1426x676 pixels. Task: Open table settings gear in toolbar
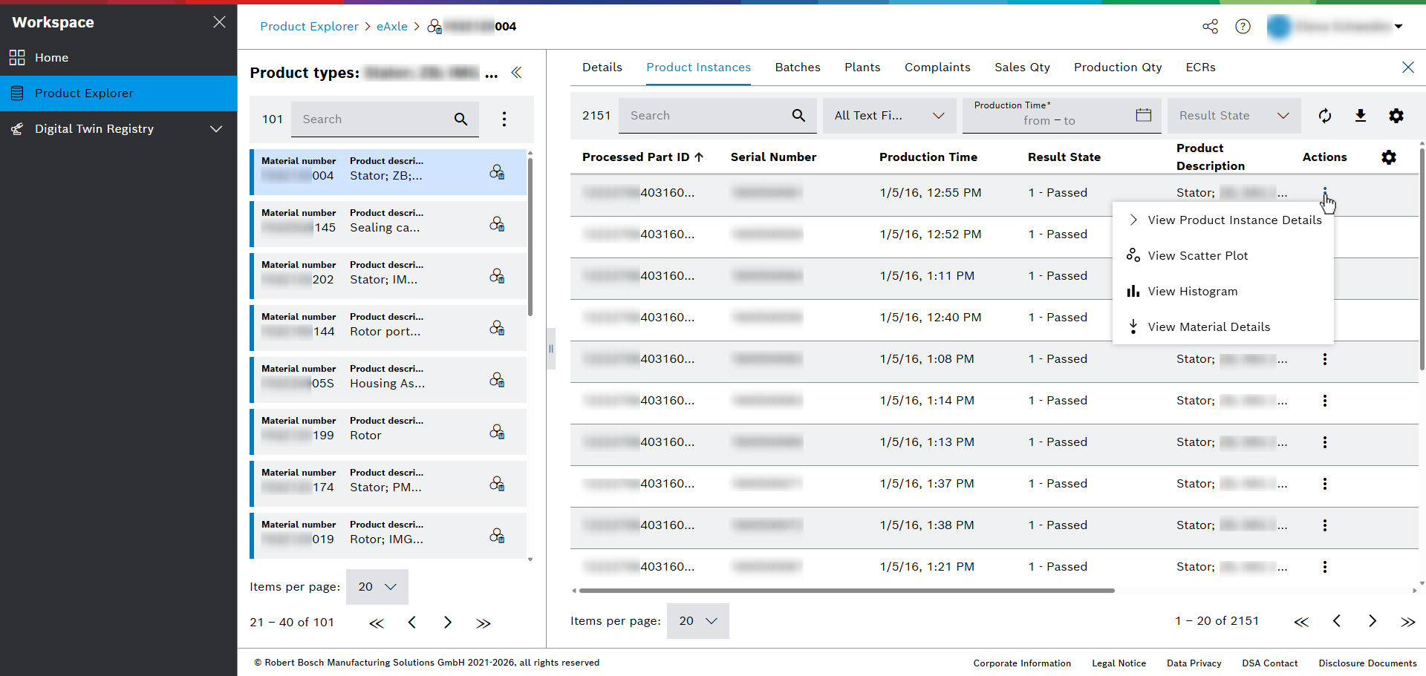1396,116
